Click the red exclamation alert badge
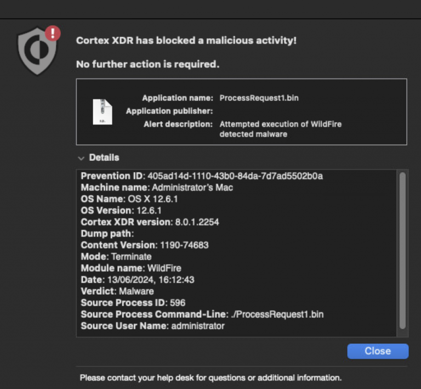 (x=53, y=33)
